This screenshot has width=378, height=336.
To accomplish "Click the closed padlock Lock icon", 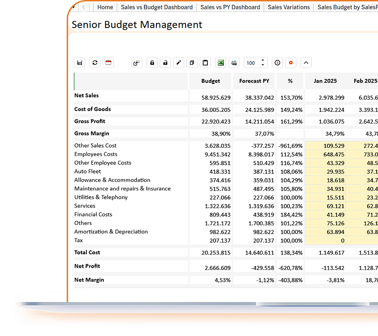I will pos(152,63).
